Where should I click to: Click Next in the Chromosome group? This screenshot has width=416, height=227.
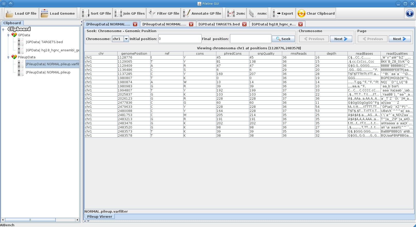pyautogui.click(x=341, y=39)
